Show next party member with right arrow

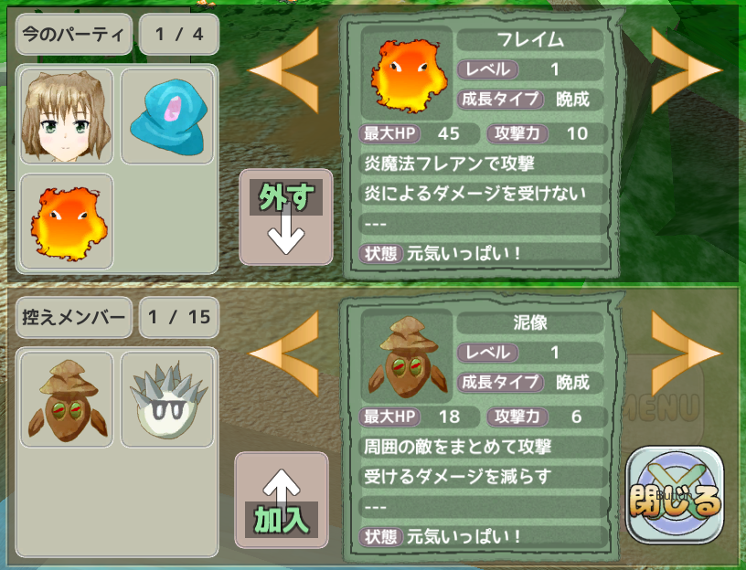tap(686, 70)
